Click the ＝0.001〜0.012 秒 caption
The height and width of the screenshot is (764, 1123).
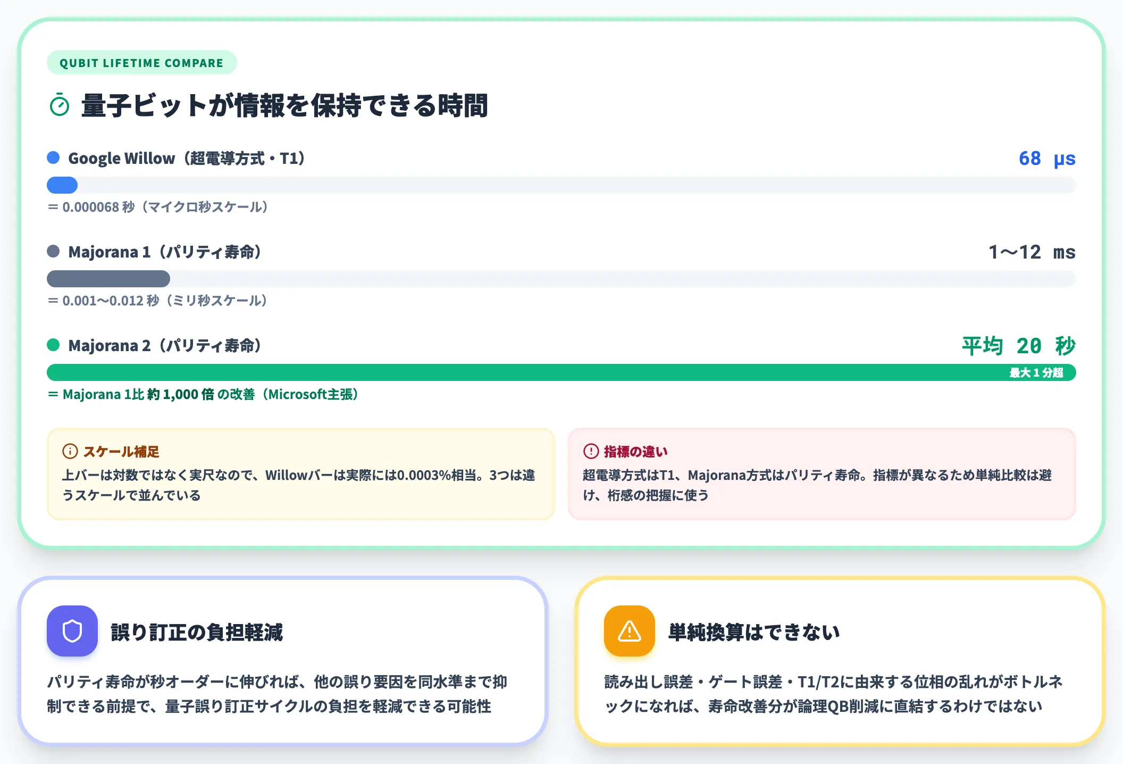click(x=157, y=301)
